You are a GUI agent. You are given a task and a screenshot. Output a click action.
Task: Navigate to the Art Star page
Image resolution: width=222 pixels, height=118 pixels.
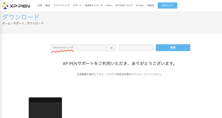click(x=140, y=6)
